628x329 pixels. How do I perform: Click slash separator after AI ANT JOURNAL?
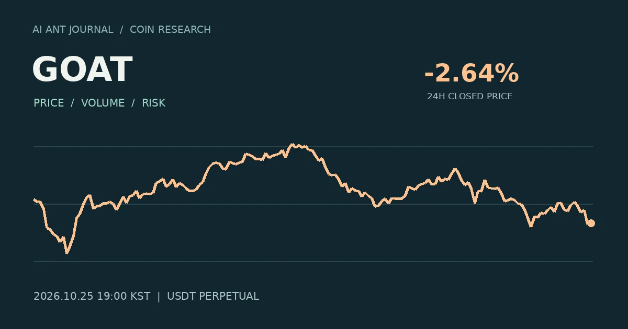click(121, 30)
